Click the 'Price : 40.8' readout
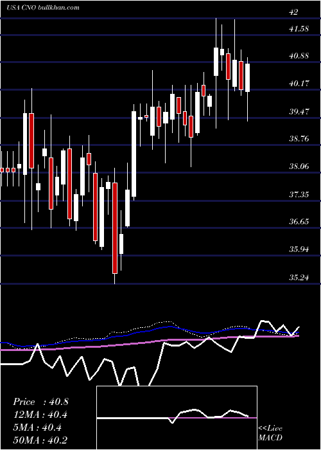 coord(40,402)
